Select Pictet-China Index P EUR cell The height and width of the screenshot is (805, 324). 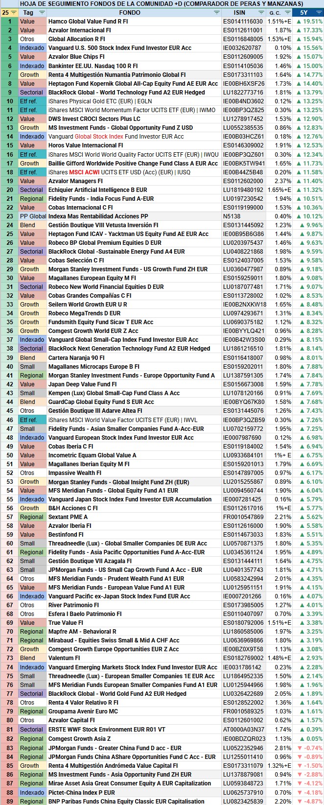tap(134, 792)
